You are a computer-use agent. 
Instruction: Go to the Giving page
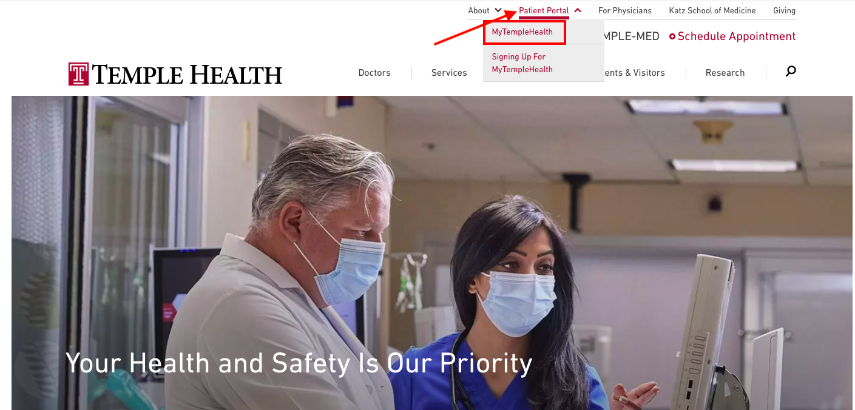click(784, 10)
